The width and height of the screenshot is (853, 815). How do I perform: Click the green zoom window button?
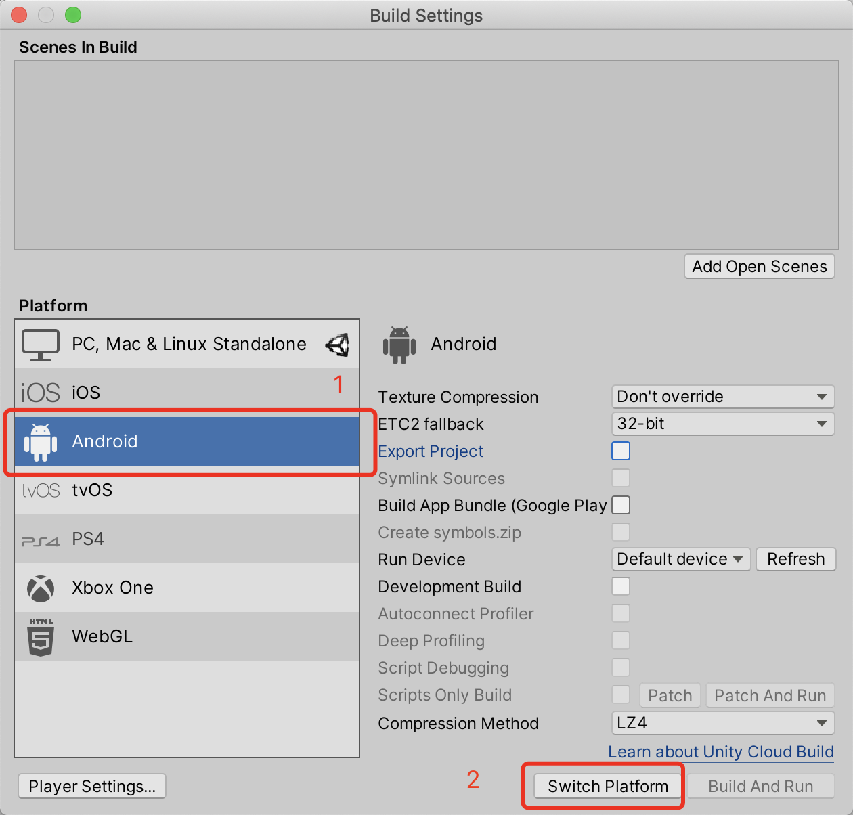coord(73,15)
